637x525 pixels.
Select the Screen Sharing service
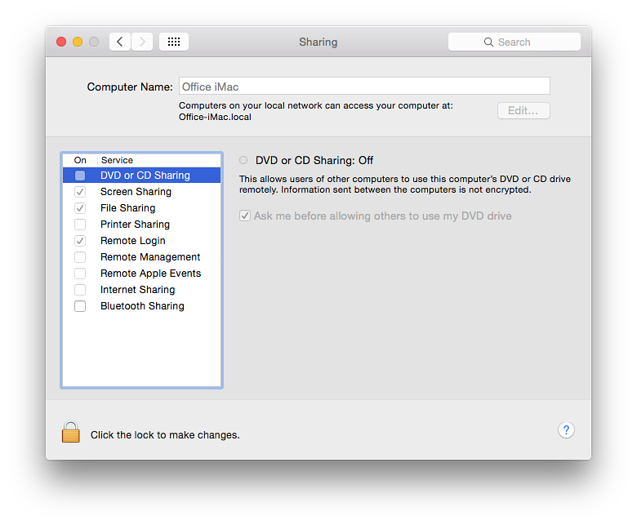point(141,192)
